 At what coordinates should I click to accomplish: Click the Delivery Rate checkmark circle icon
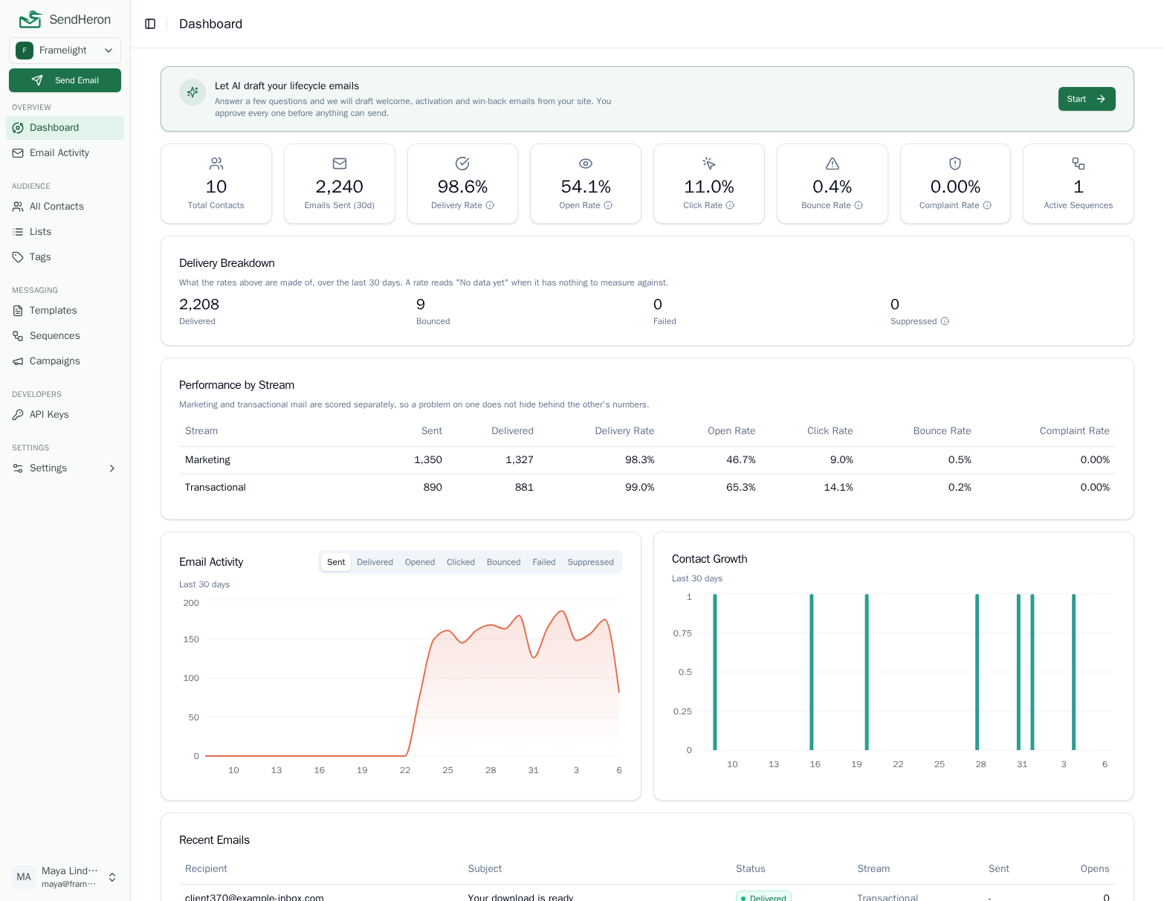click(x=462, y=164)
